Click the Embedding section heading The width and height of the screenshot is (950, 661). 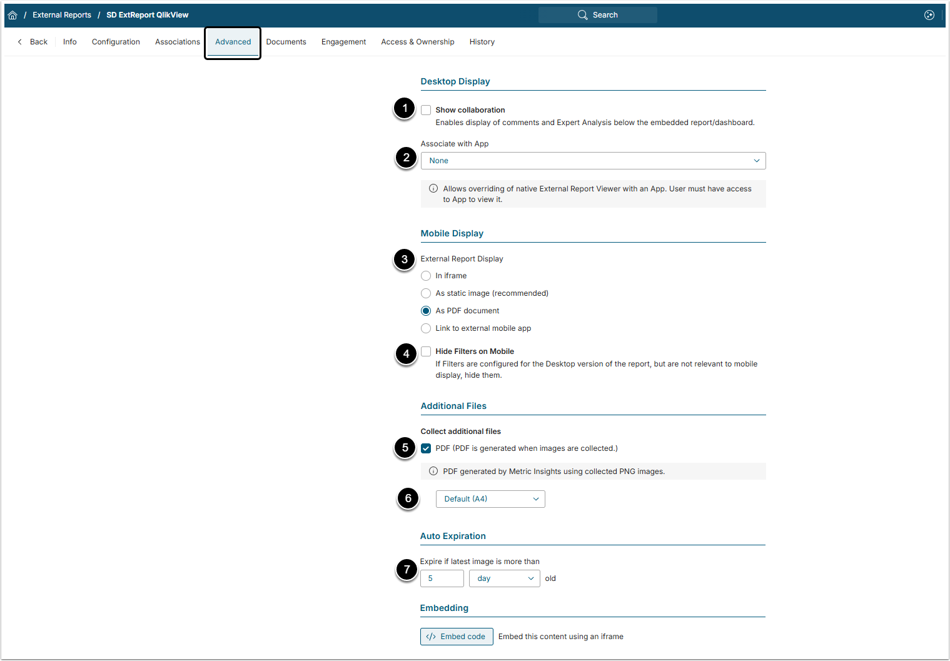(444, 608)
